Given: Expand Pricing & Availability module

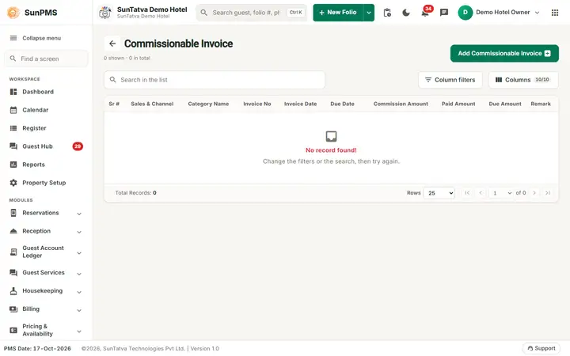Looking at the screenshot, I should pyautogui.click(x=46, y=330).
